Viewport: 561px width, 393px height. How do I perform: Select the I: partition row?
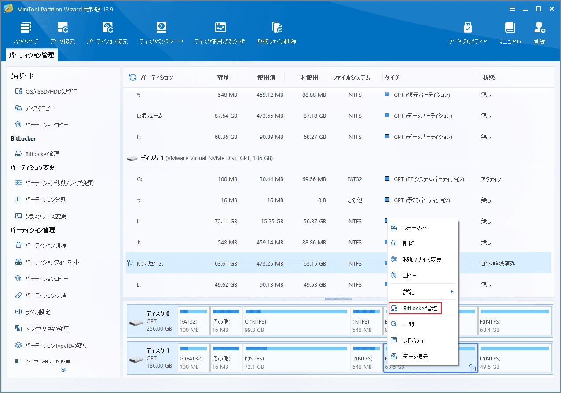coord(338,221)
